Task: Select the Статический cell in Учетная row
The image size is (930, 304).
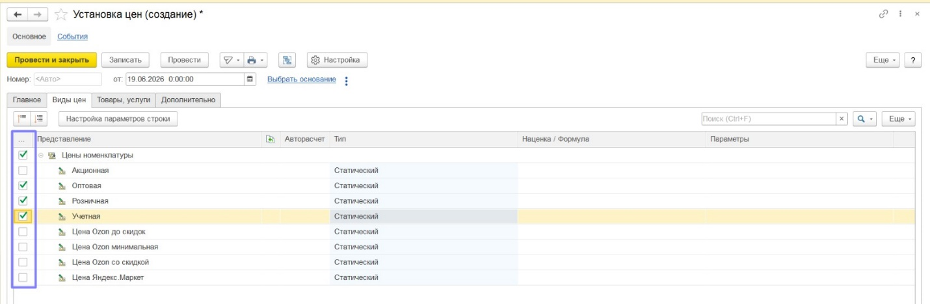Action: click(x=424, y=216)
